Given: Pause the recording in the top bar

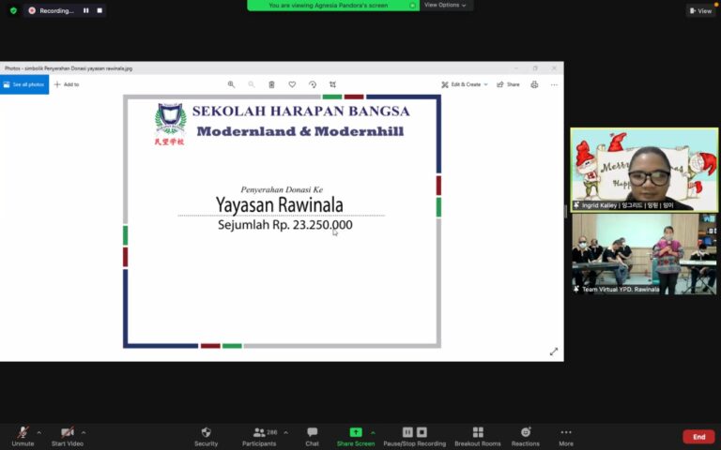Looking at the screenshot, I should 85,10.
